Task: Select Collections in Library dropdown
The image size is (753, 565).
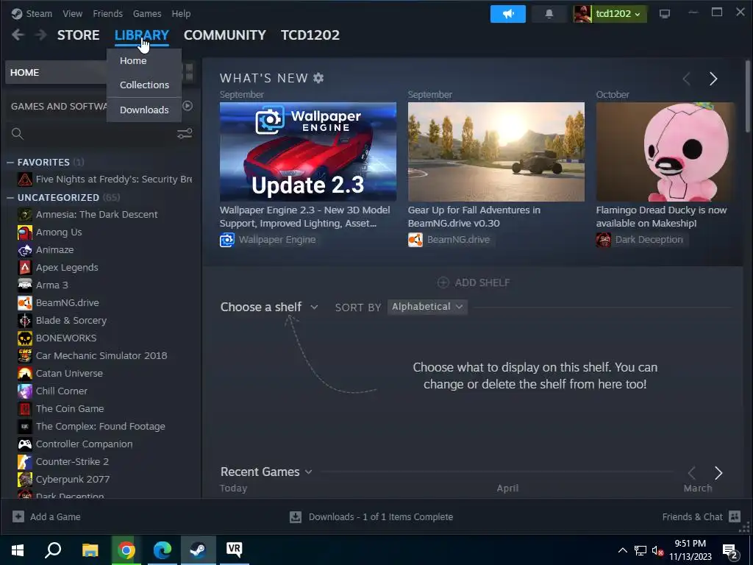Action: pyautogui.click(x=144, y=85)
